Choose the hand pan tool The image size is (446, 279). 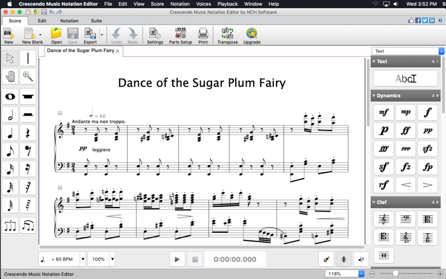pos(10,76)
